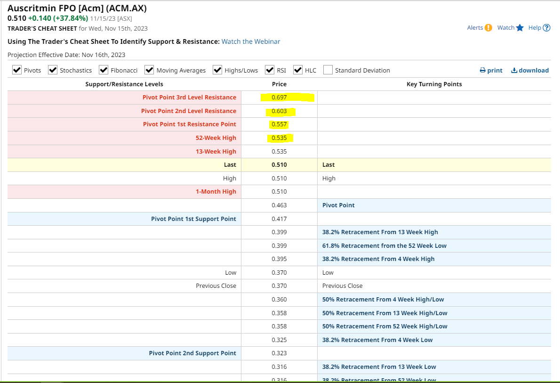This screenshot has height=383, width=560.
Task: Click 38.2% Retracement From 13 Week High
Action: 380,232
